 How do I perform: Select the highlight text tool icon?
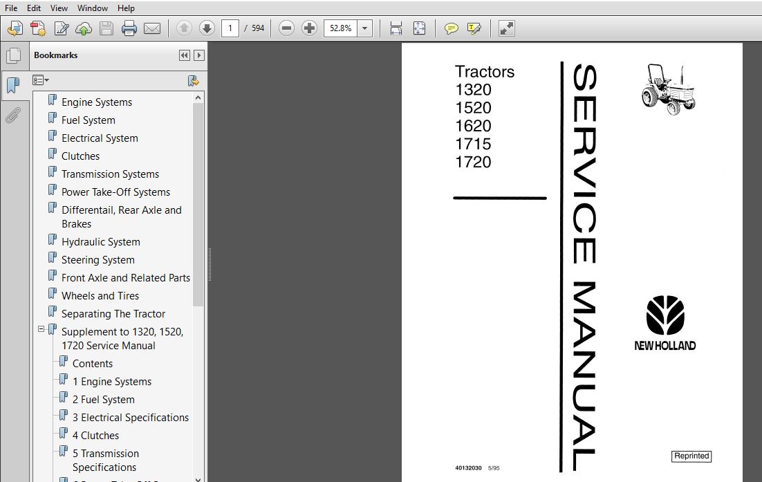[474, 28]
